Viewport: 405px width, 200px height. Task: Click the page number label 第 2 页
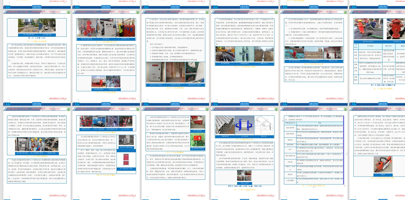[106, 7]
